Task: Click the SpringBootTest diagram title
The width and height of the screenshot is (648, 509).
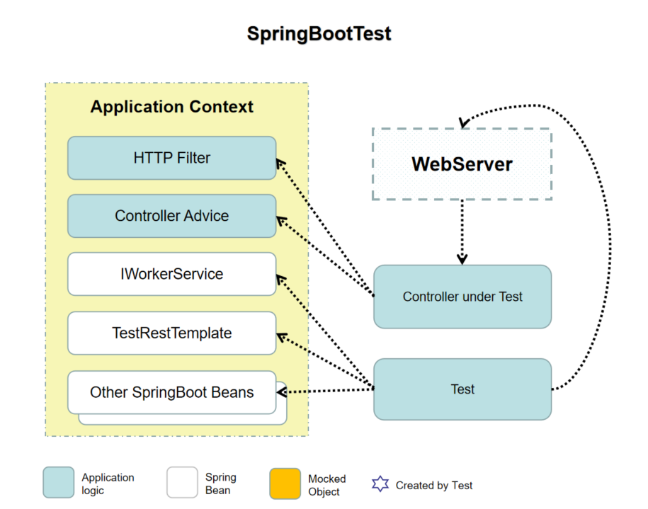Action: click(x=319, y=34)
